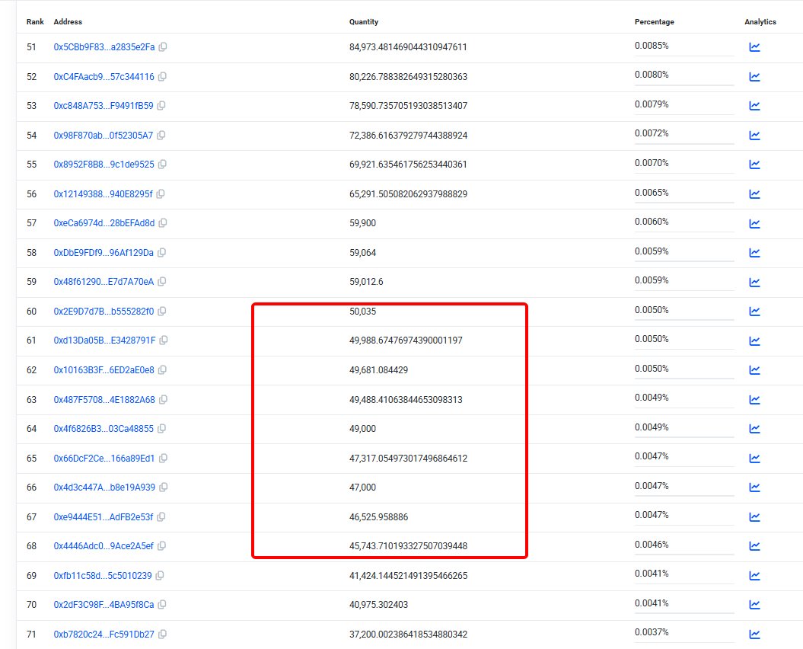
Task: Select quantity 84,973.481469044310947611
Action: coord(408,47)
